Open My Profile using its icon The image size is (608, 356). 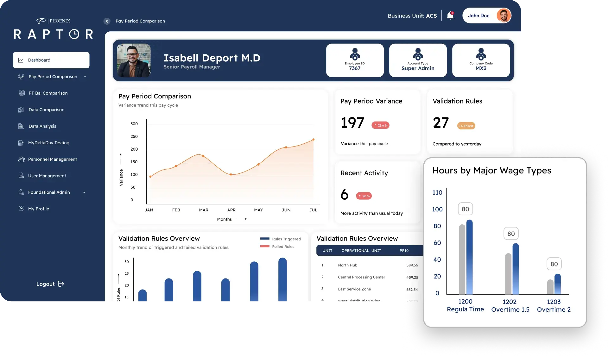point(21,209)
